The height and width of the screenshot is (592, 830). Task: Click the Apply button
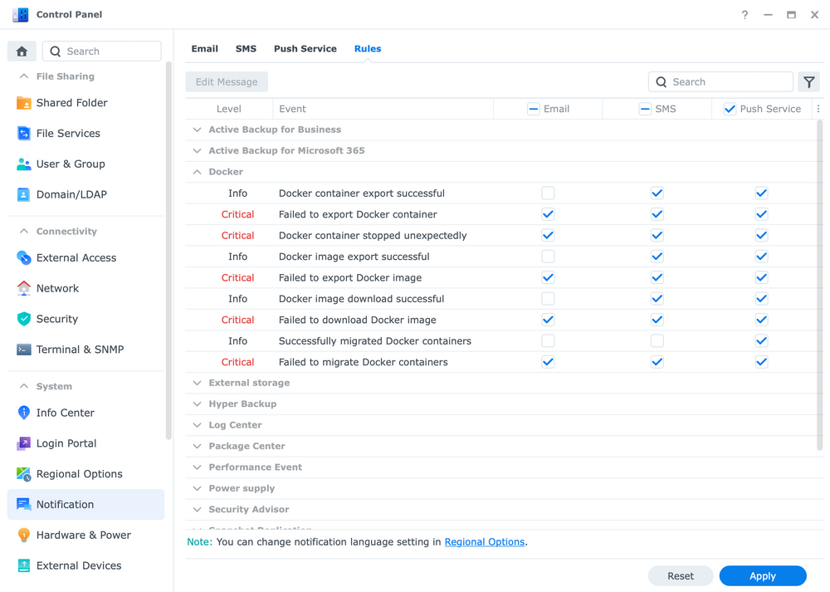pyautogui.click(x=762, y=576)
